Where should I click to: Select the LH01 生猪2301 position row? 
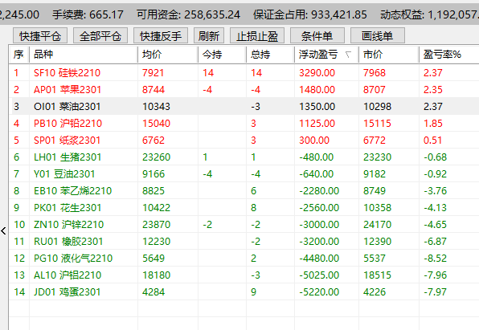(x=244, y=157)
